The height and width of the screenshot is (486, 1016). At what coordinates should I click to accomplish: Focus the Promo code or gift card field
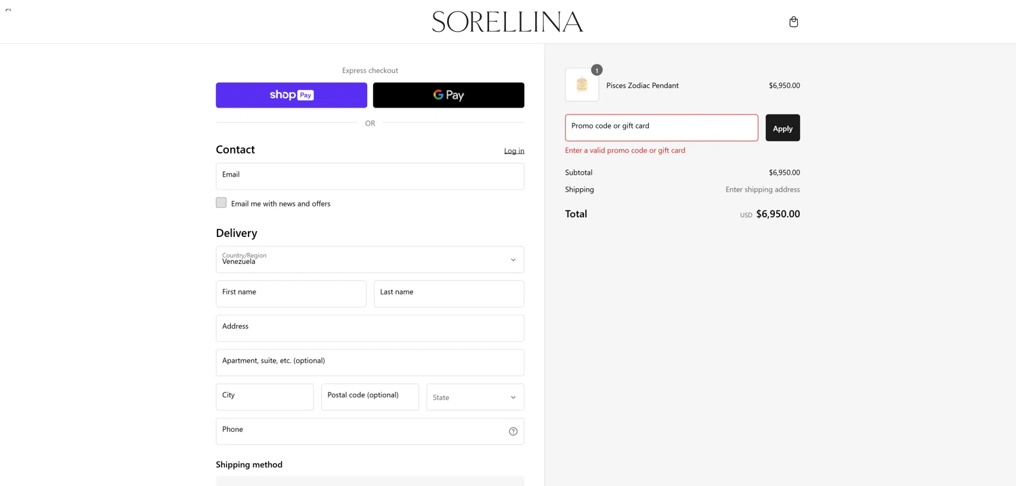tap(661, 128)
